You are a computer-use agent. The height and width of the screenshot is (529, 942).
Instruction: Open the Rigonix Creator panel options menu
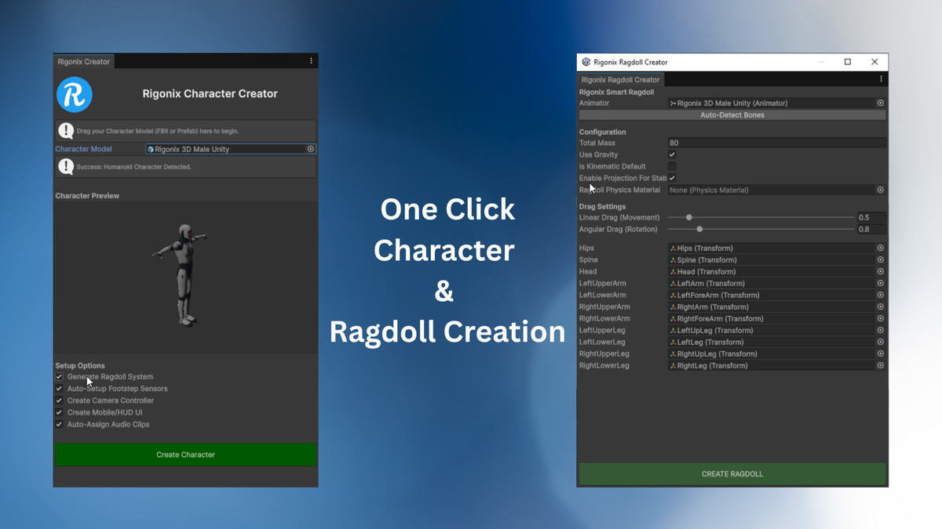tap(311, 61)
